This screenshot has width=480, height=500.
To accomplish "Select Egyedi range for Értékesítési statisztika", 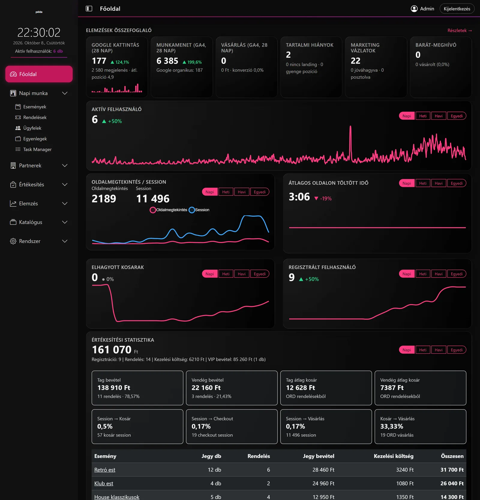I will click(x=457, y=350).
